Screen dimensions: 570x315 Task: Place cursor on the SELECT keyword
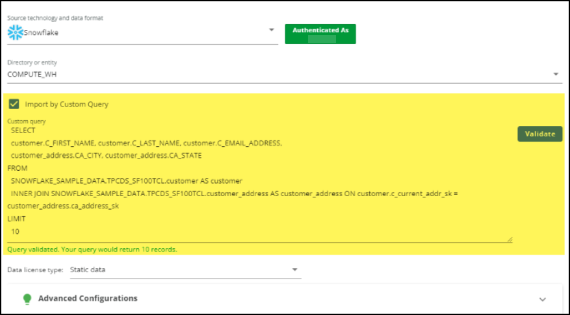click(23, 131)
